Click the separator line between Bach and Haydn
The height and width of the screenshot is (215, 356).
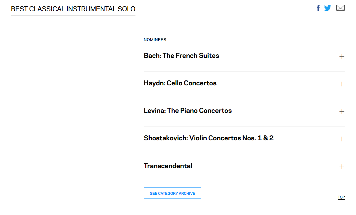[244, 71]
